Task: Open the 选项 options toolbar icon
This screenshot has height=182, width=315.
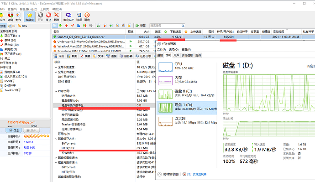Action: click(79, 17)
